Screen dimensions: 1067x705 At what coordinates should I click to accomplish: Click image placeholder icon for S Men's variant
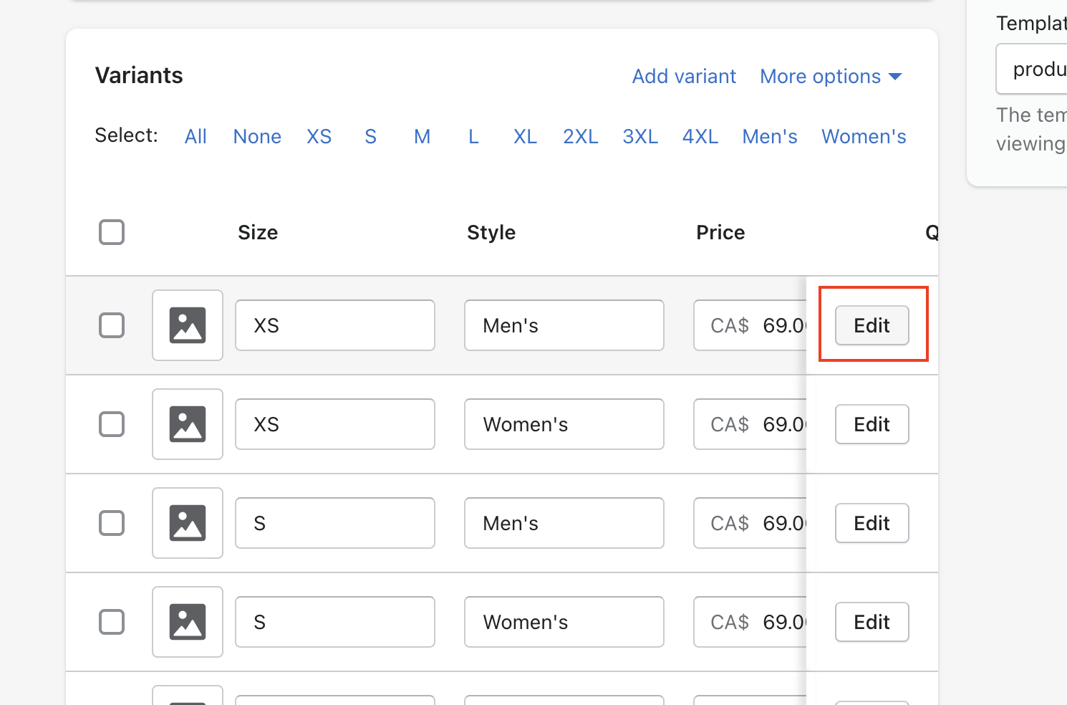pos(187,523)
